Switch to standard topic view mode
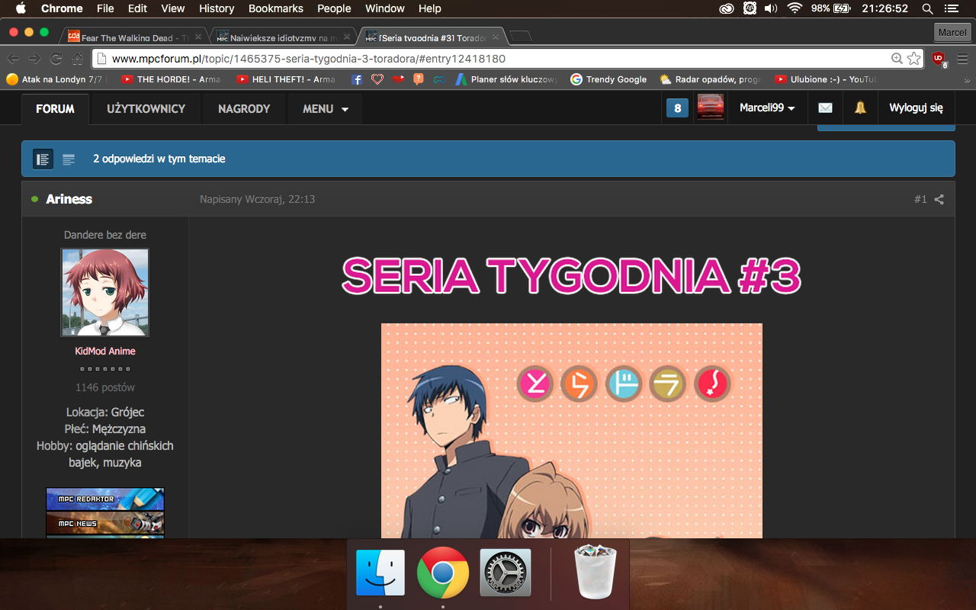Image resolution: width=976 pixels, height=610 pixels. click(x=43, y=159)
